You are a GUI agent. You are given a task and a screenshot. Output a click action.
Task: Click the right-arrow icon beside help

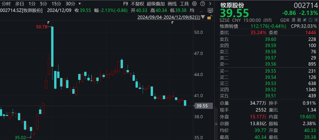[x=210, y=4]
